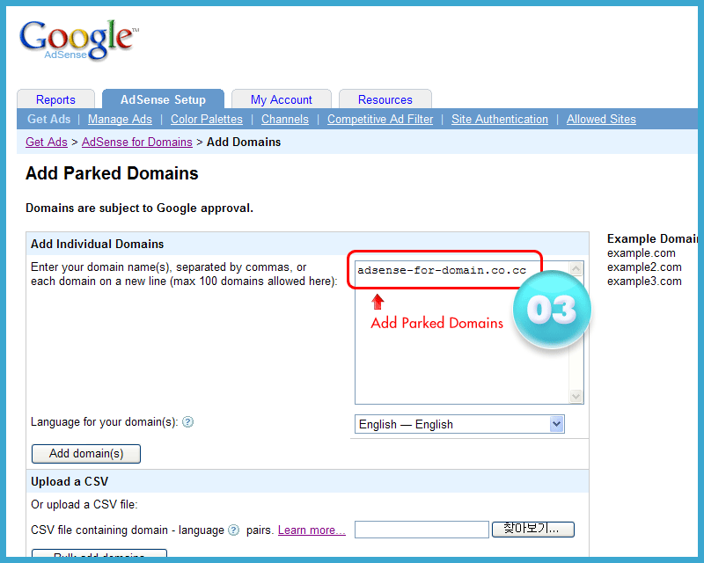Open the English — English language dropdown

click(x=459, y=424)
